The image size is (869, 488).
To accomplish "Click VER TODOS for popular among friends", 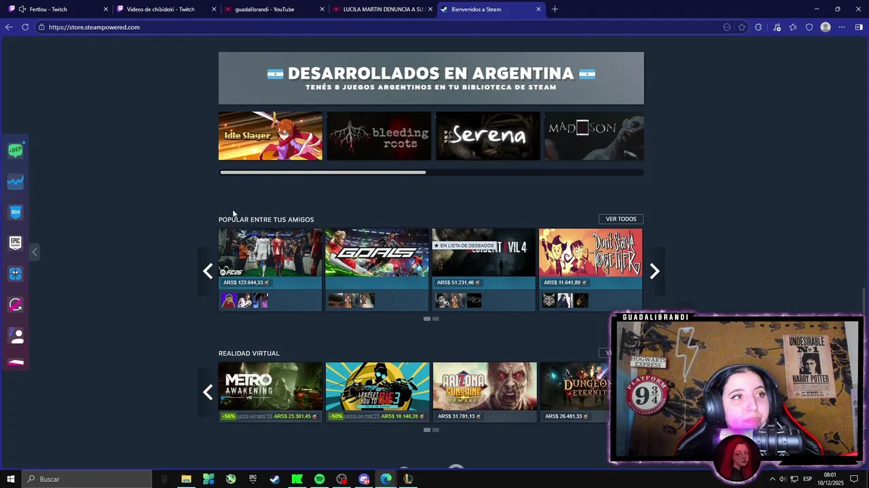I will pos(621,219).
